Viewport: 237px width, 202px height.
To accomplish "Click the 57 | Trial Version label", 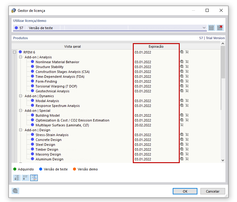I will click(212, 38).
